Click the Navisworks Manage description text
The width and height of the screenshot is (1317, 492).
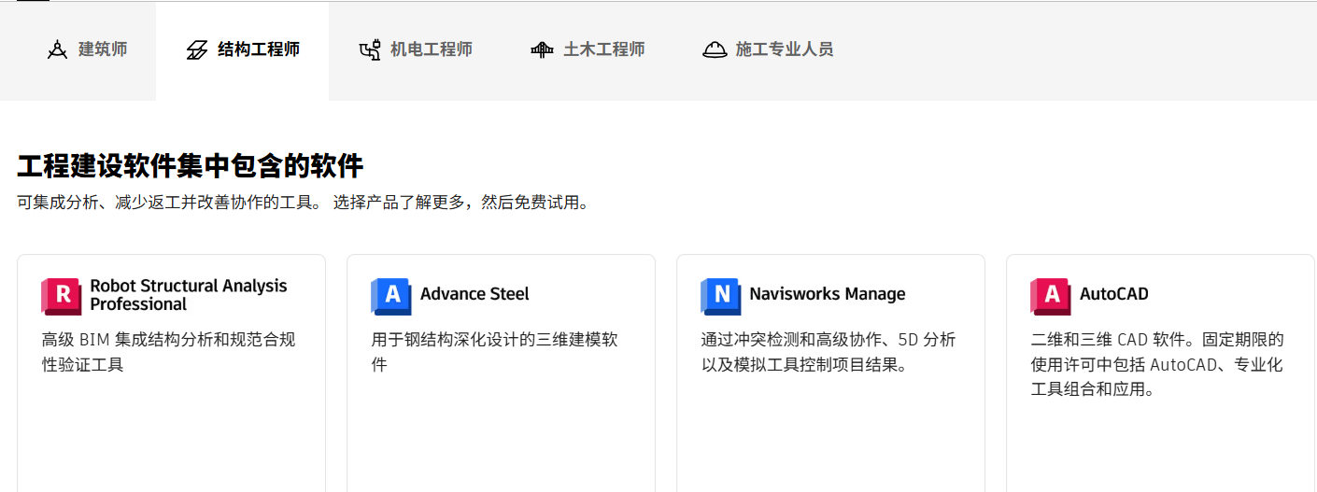828,352
